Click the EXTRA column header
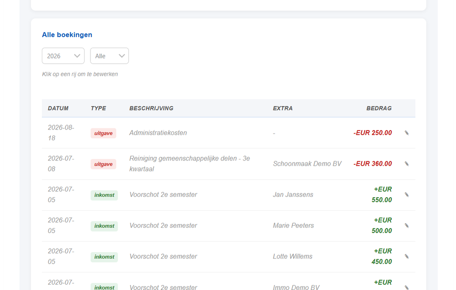Image resolution: width=456 pixels, height=290 pixels. pos(283,108)
